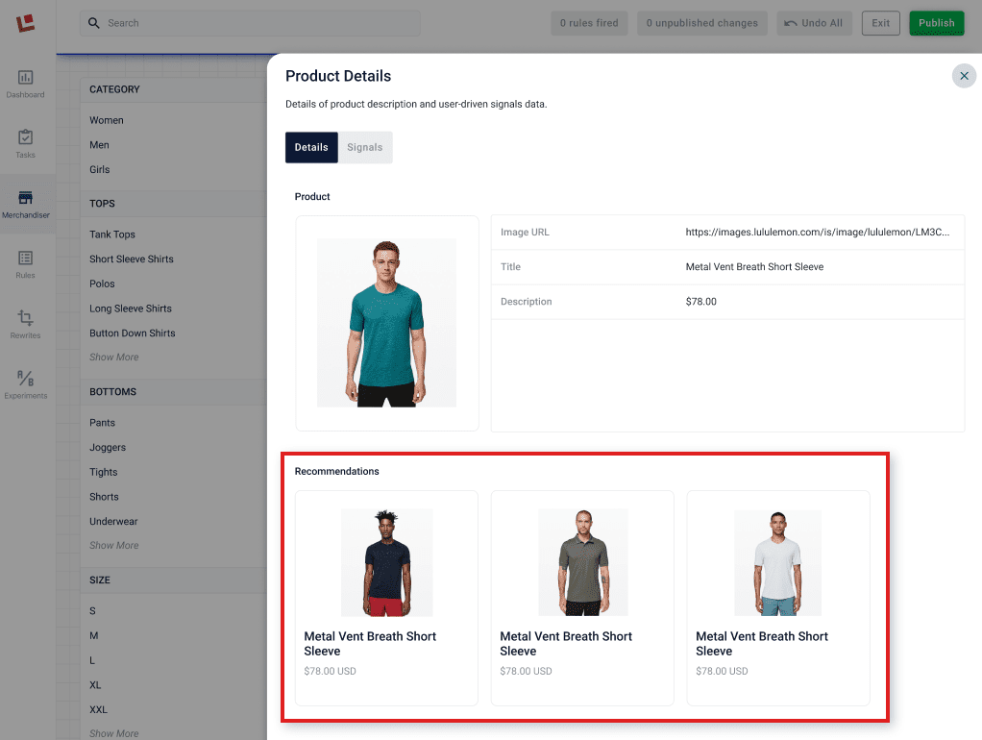Click the CATEGORY section header

pos(114,89)
